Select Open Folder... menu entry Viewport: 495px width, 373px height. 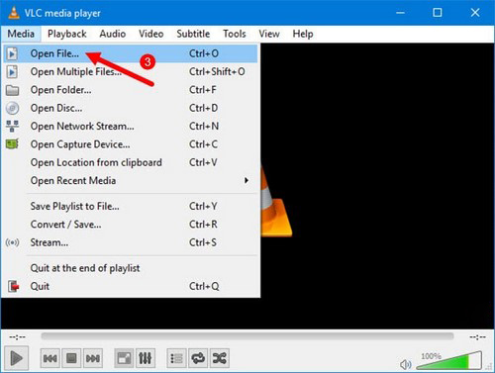(x=131, y=90)
